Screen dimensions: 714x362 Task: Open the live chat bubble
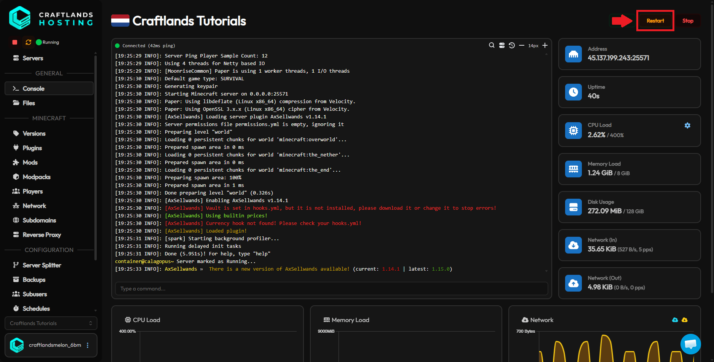[690, 344]
